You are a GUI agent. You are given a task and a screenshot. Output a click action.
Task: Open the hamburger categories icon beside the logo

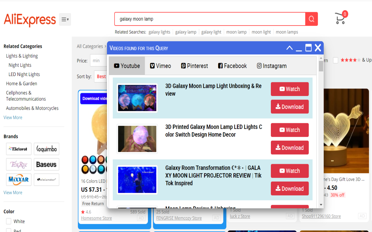click(65, 19)
